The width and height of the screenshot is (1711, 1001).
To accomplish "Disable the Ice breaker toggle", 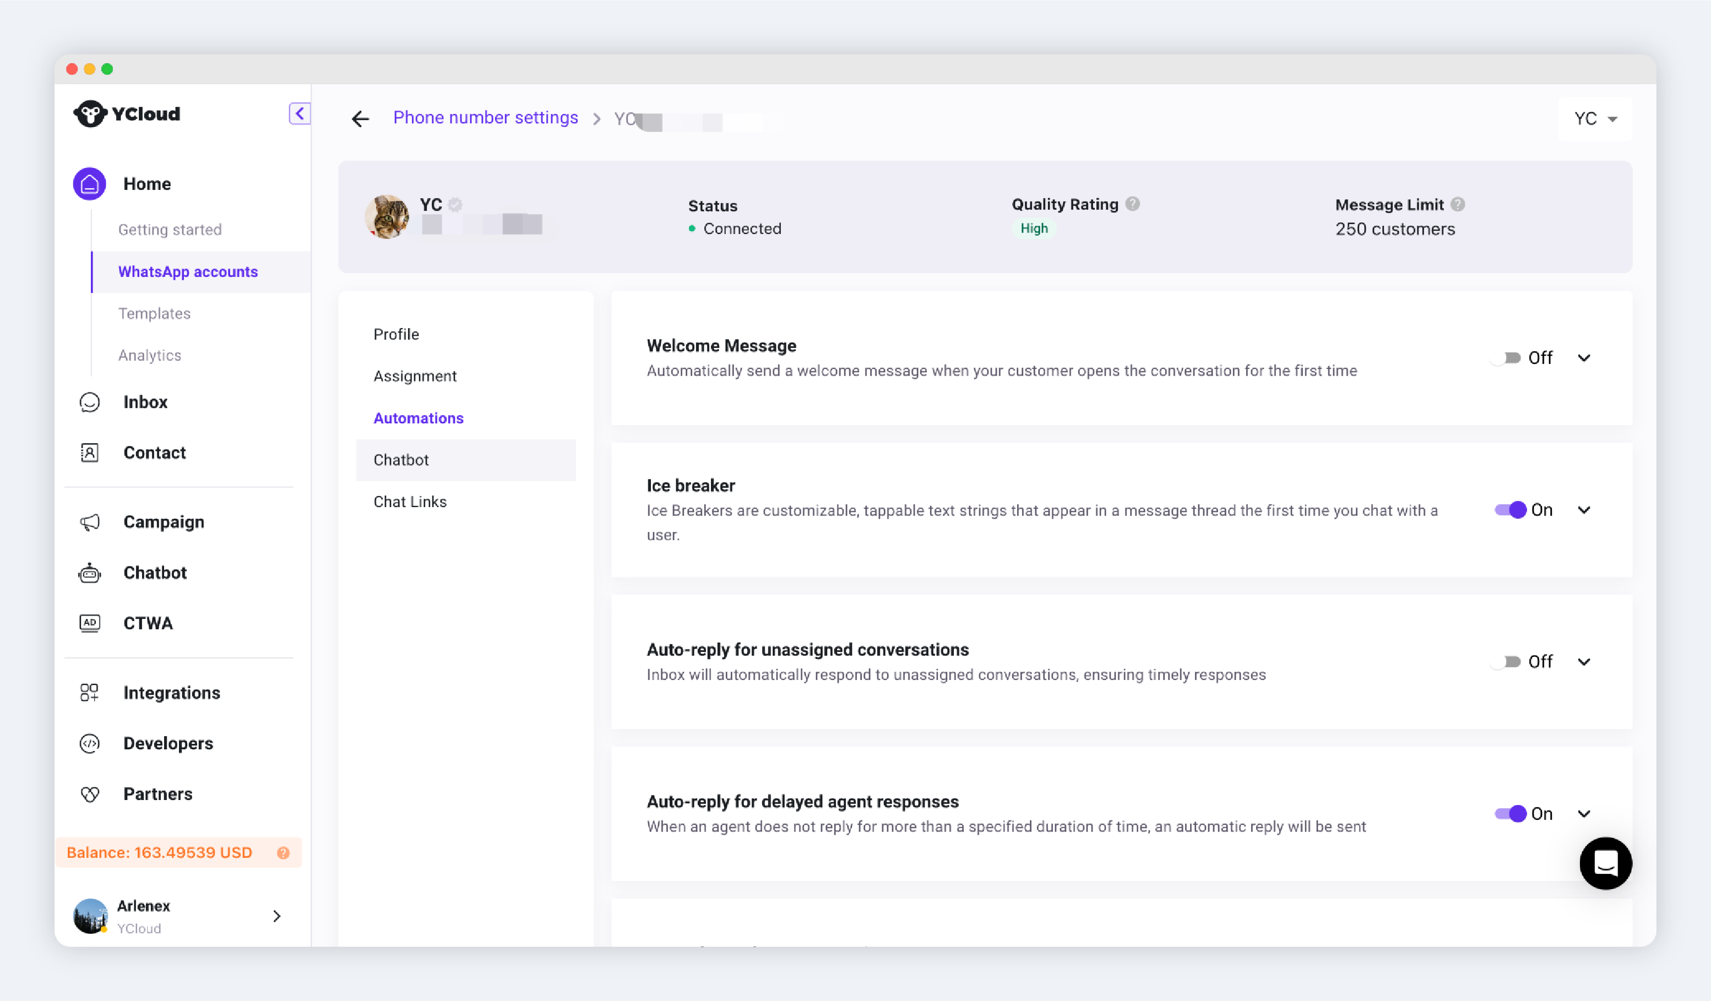I will point(1510,510).
